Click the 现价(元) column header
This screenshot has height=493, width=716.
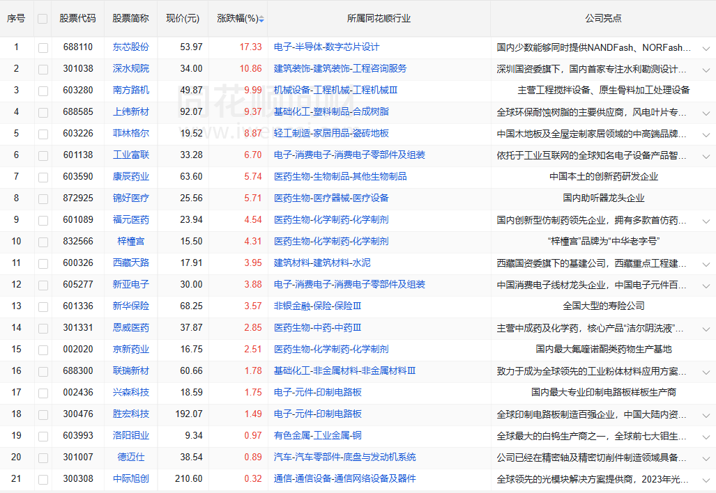(x=183, y=18)
